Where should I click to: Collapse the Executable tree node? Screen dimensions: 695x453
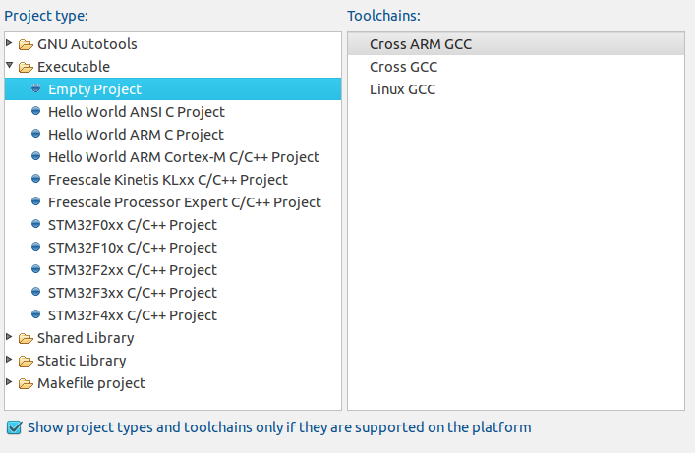(x=9, y=66)
